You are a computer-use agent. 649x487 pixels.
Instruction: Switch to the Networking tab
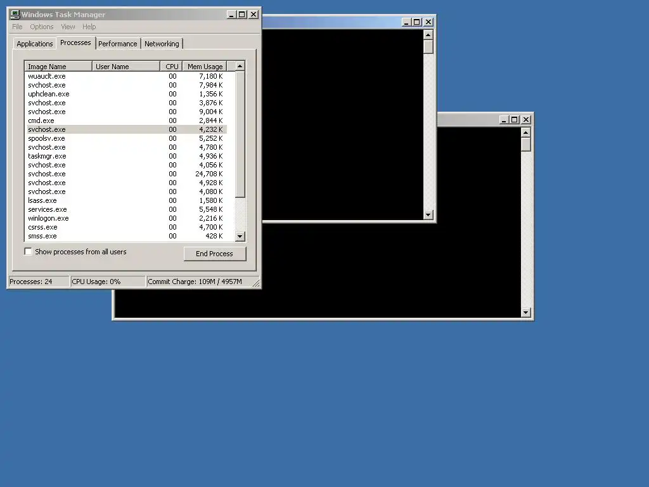162,44
